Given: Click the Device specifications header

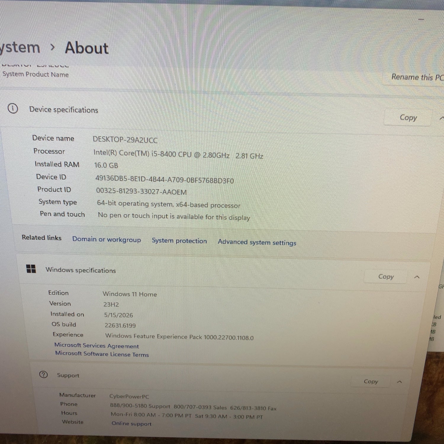Looking at the screenshot, I should tap(64, 110).
